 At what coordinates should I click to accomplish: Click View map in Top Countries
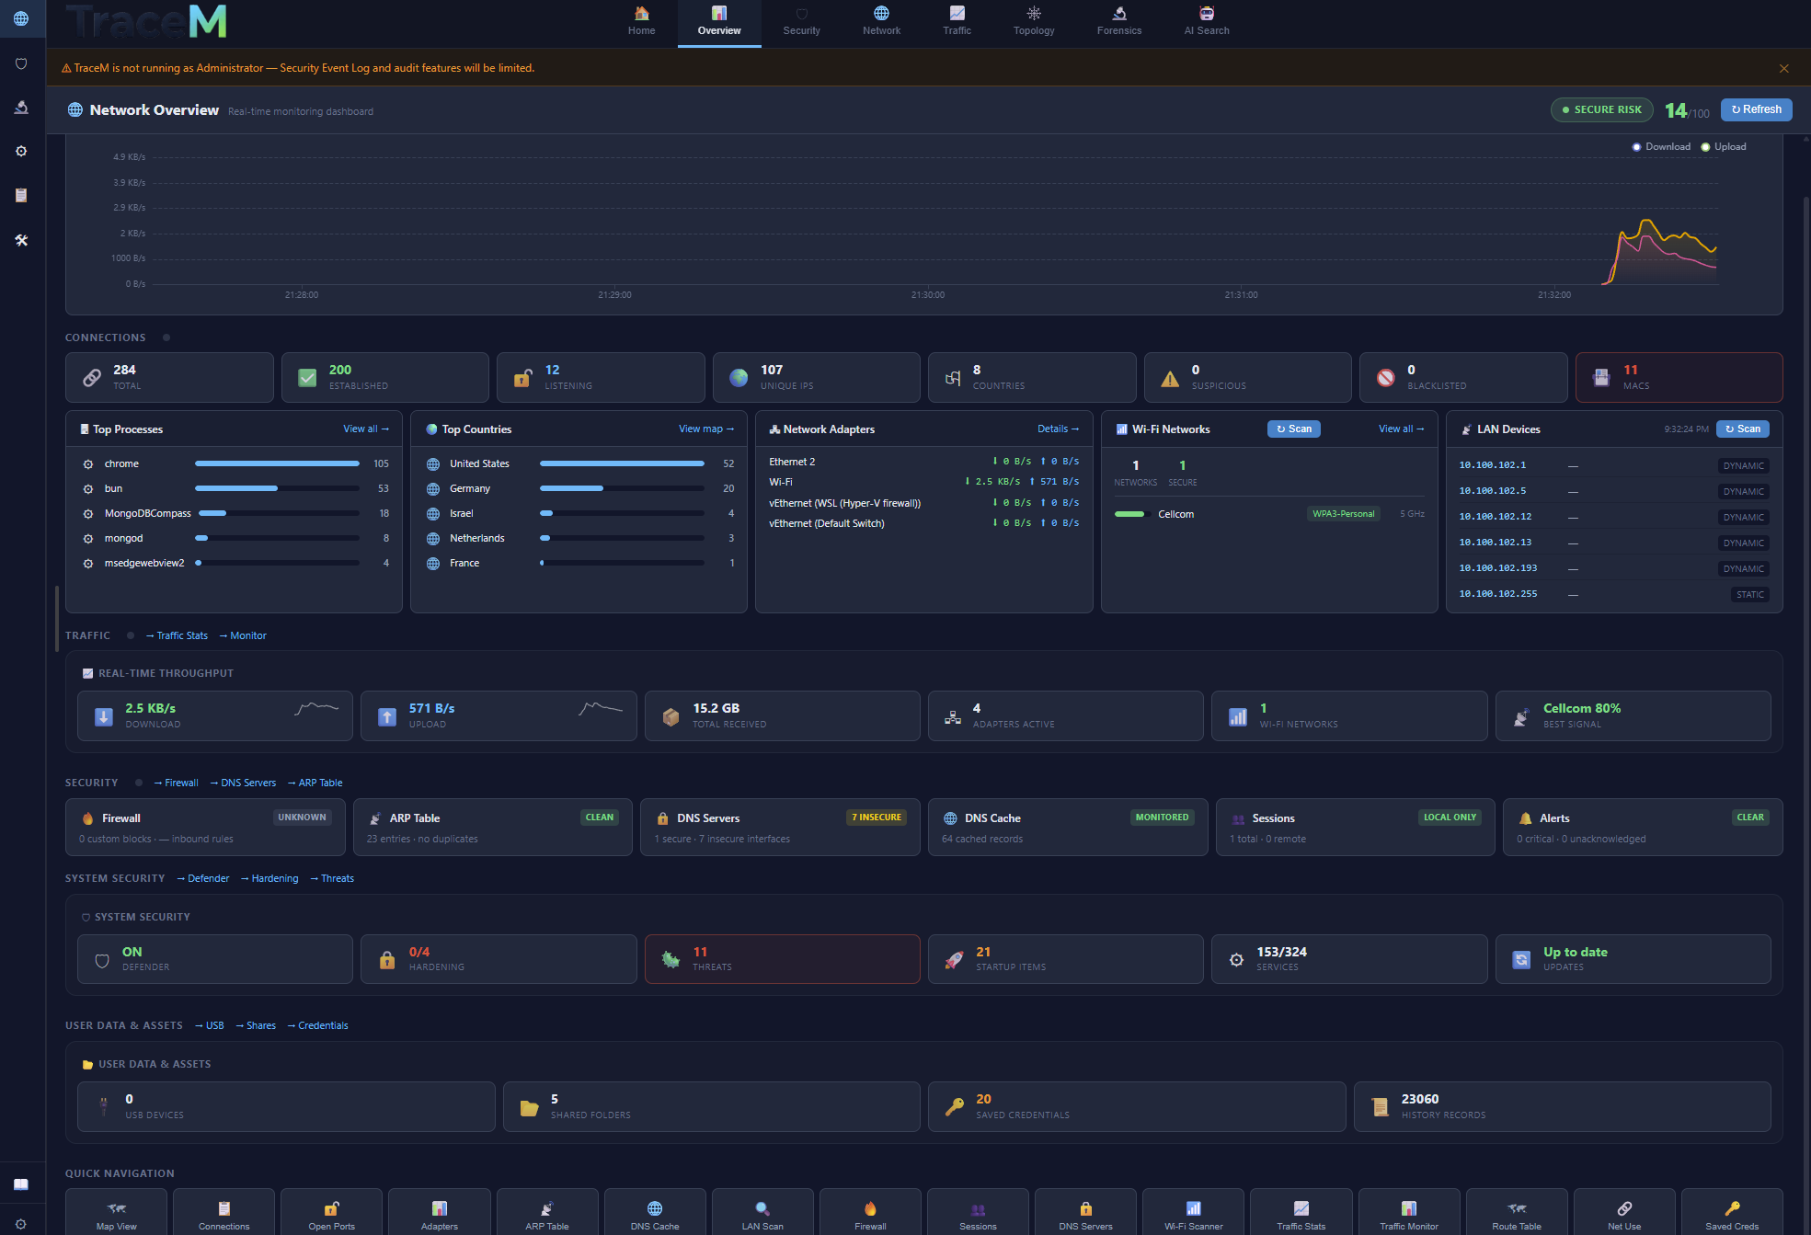[x=706, y=429]
